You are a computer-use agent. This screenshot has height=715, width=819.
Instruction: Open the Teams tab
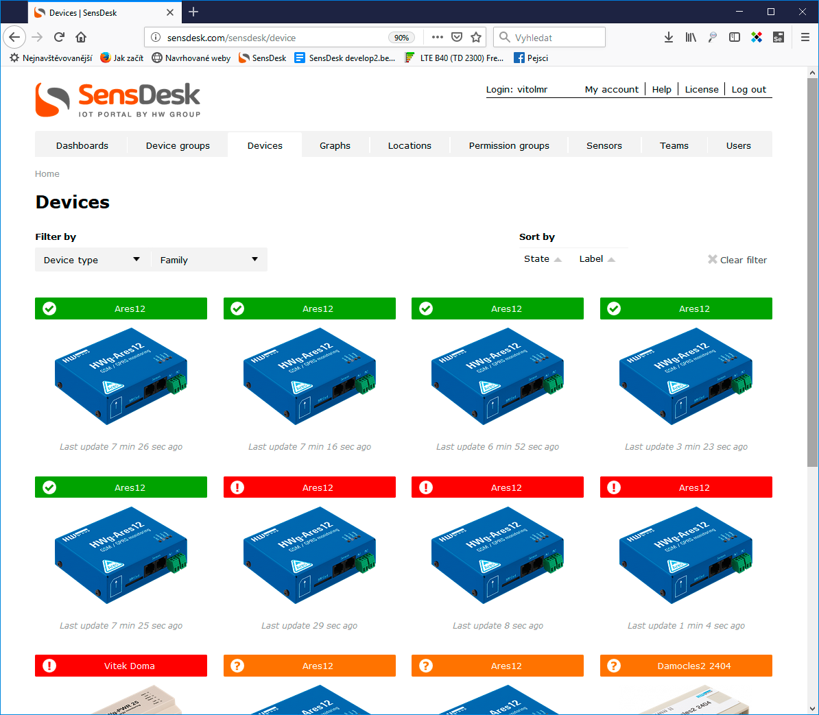674,145
